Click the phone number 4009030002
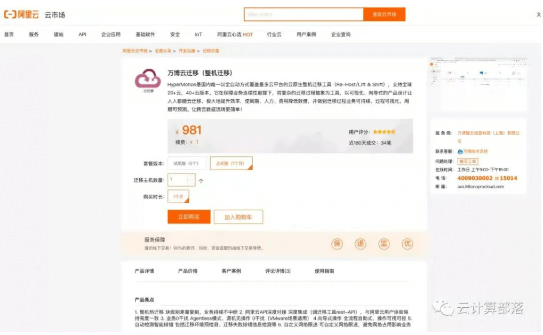543x335 pixels. 475,178
